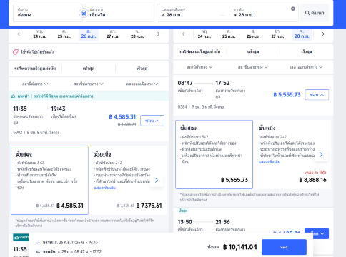Collapse the 11:35 outbound train details
The width and height of the screenshot is (346, 257).
coord(152,121)
